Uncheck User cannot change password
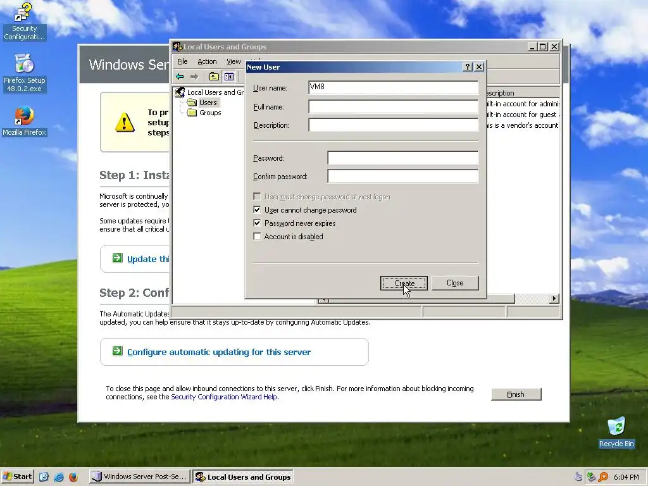The image size is (648, 486). click(257, 209)
